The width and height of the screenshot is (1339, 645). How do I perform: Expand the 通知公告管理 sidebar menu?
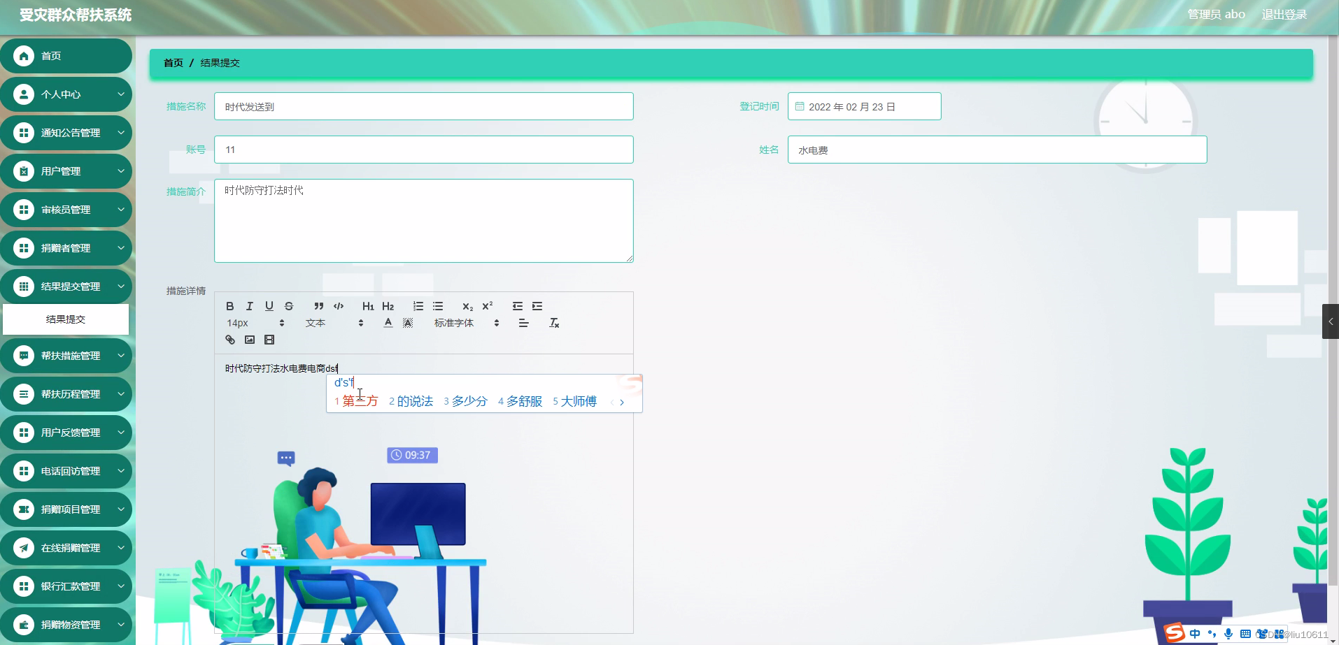coord(66,133)
